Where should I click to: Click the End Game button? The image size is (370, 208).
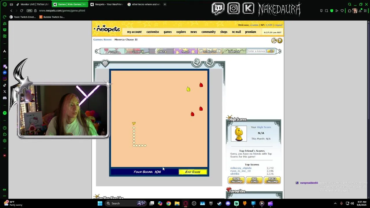coord(193,172)
